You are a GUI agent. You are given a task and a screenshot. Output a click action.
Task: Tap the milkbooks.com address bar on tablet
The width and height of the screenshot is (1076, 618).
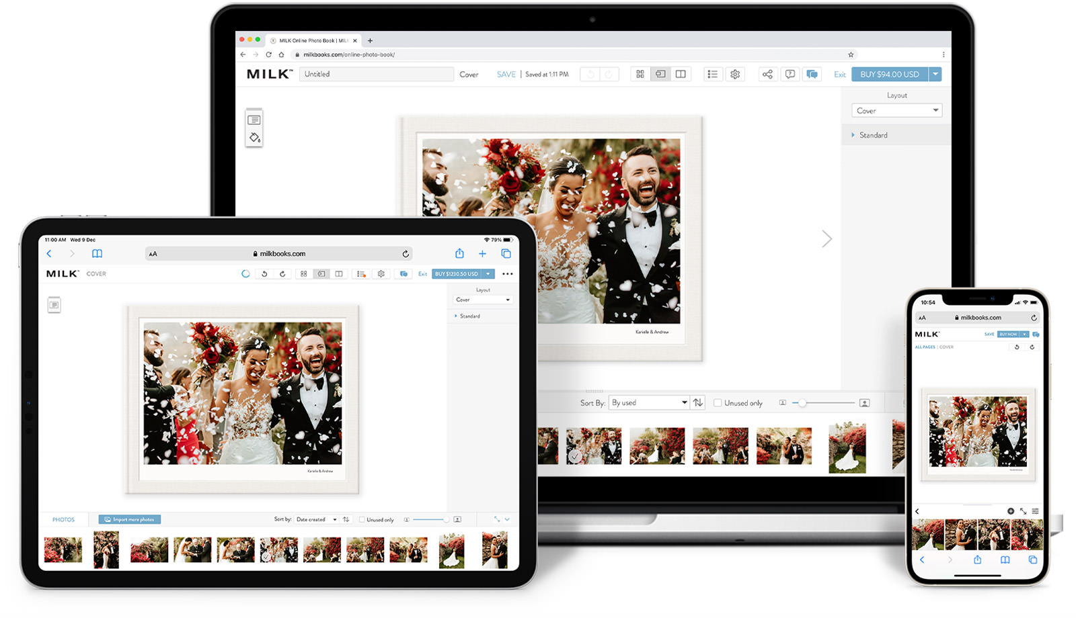[278, 253]
